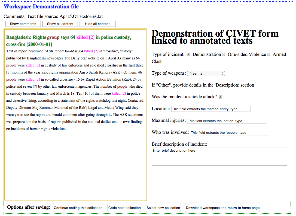Click the Workspace Demonstration file heading

coord(41,7)
